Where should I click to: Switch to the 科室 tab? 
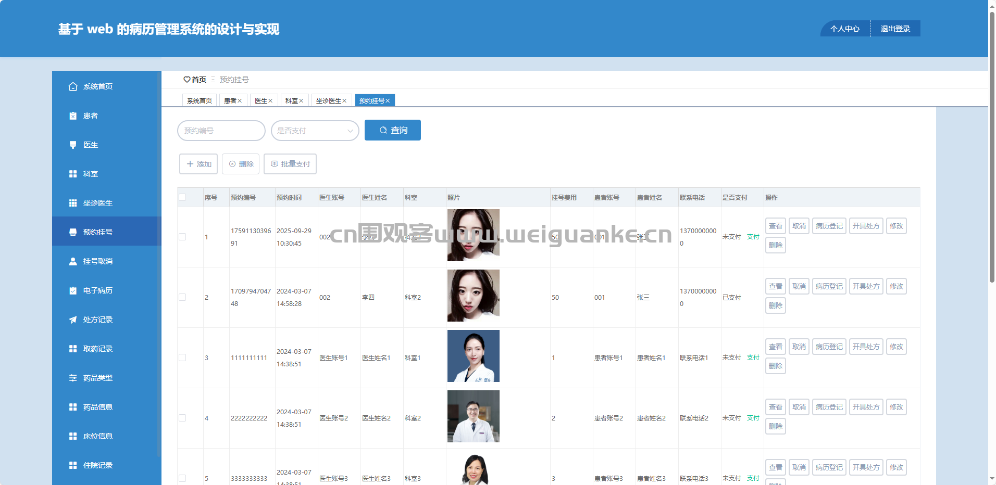click(294, 100)
